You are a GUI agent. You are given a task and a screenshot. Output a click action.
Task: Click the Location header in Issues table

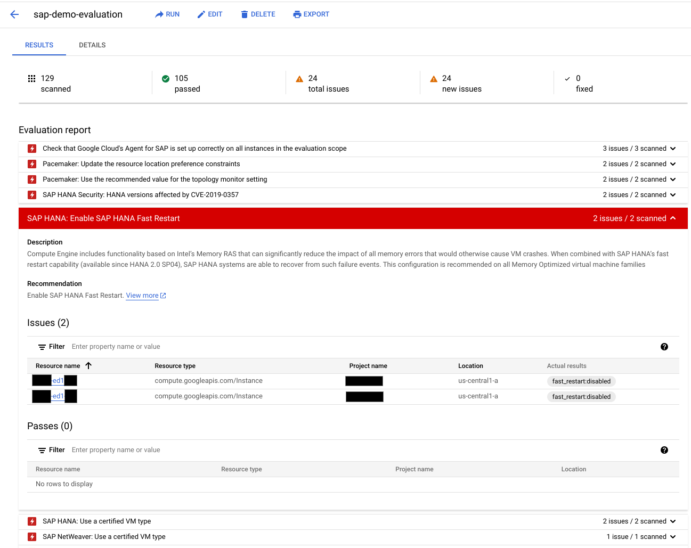point(470,366)
